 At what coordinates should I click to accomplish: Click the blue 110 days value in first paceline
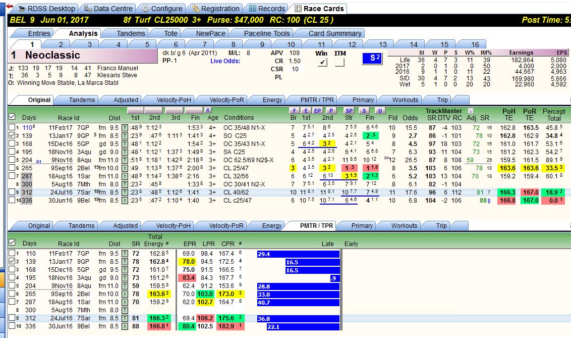point(27,128)
